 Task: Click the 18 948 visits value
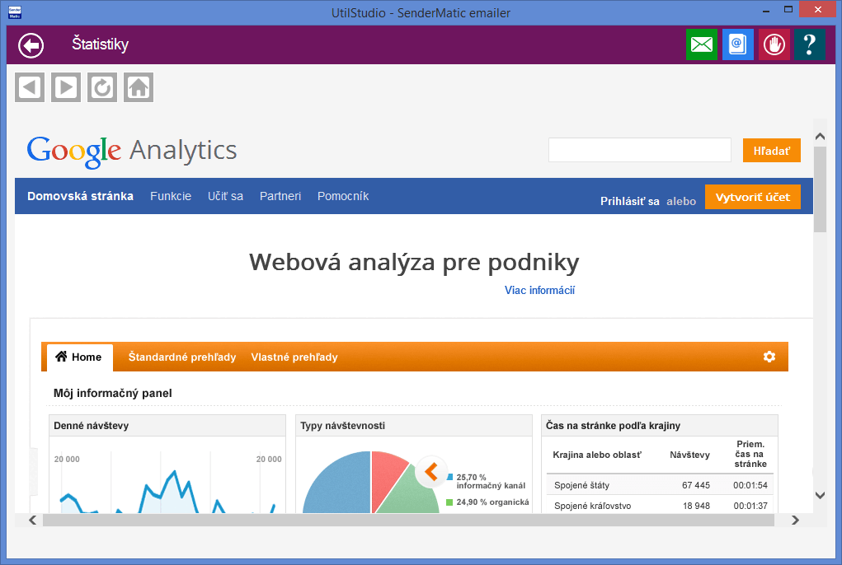(x=697, y=506)
